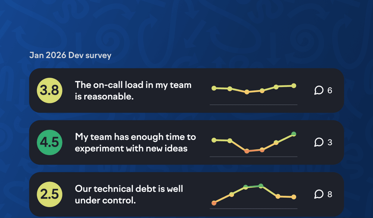The width and height of the screenshot is (373, 218).
Task: Open comments icon on technical debt question
Action: [x=319, y=194]
